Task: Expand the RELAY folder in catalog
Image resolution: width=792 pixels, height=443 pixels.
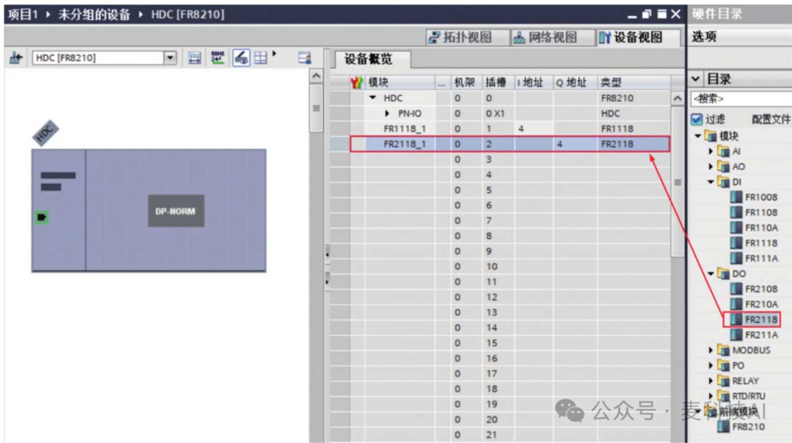Action: tap(711, 381)
